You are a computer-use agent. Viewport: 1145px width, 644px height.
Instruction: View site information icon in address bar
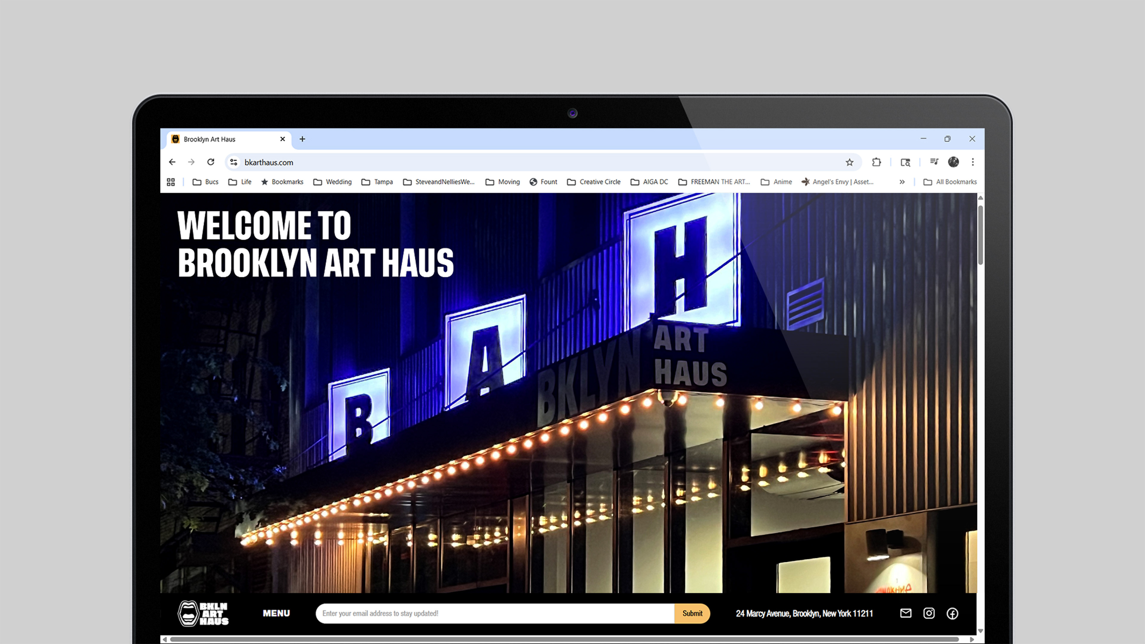[234, 162]
